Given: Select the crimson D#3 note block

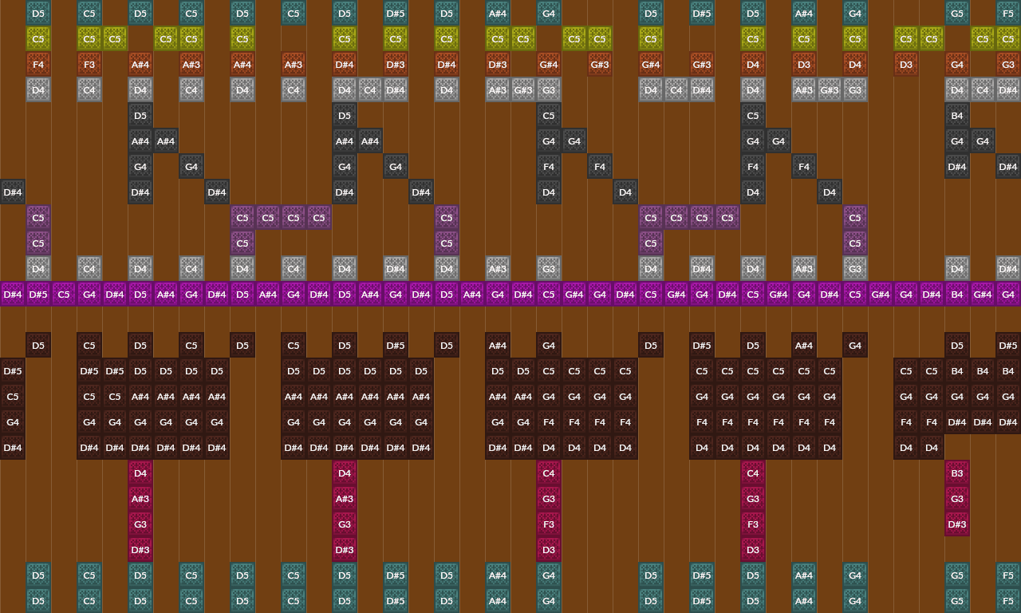Looking at the screenshot, I should tap(140, 549).
